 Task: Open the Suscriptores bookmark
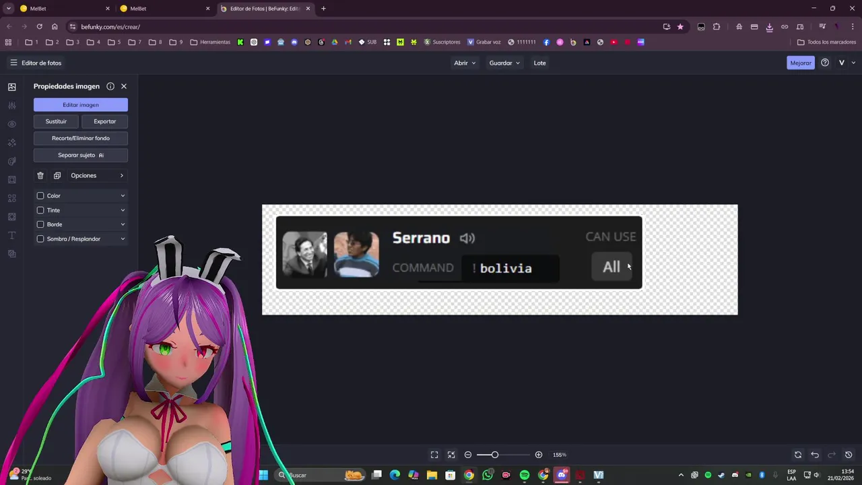pos(442,42)
